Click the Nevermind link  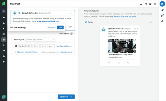[x=51, y=28]
